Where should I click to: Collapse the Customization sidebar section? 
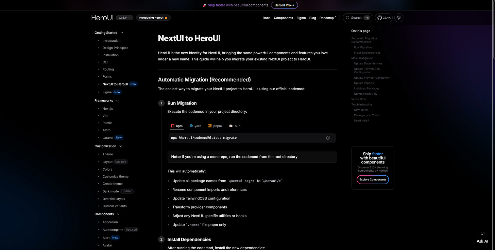[x=108, y=146]
